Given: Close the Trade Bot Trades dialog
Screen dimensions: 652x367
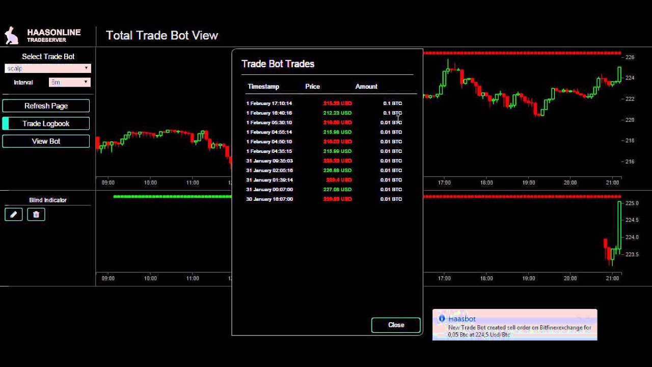Looking at the screenshot, I should point(396,325).
